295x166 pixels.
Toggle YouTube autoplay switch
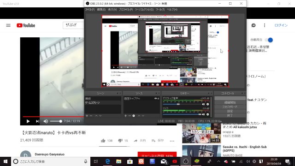pyautogui.click(x=269, y=40)
